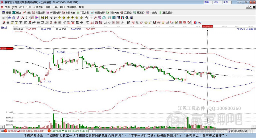Click the red pencil drawing tool
Viewport: 256px width, 138px height.
pyautogui.click(x=3, y=23)
